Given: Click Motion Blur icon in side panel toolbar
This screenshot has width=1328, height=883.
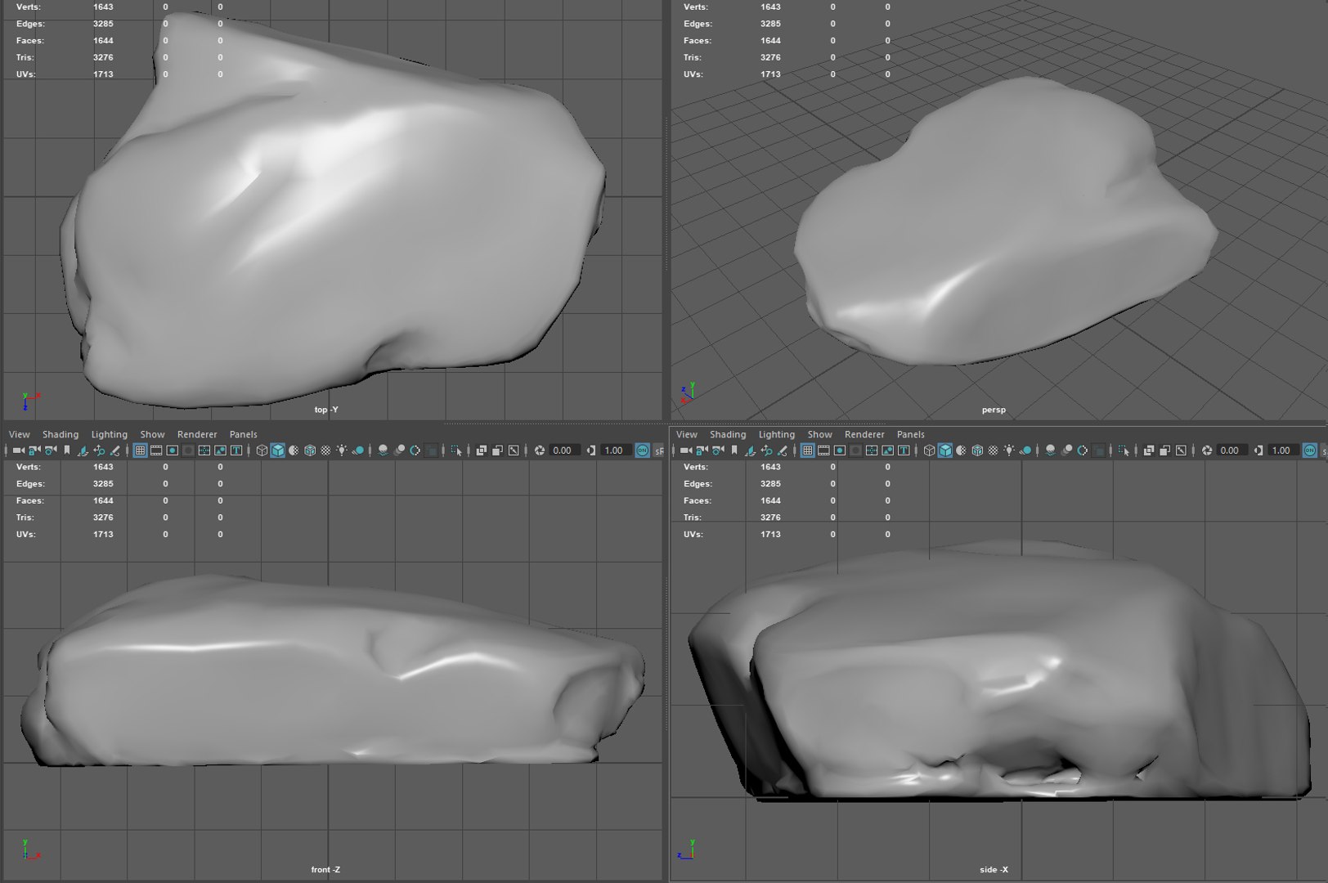Looking at the screenshot, I should [x=1066, y=450].
